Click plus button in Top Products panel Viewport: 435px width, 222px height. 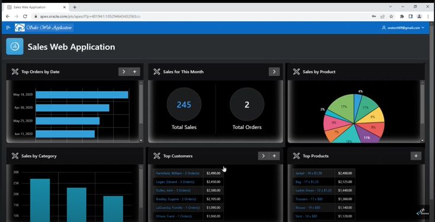click(416, 156)
